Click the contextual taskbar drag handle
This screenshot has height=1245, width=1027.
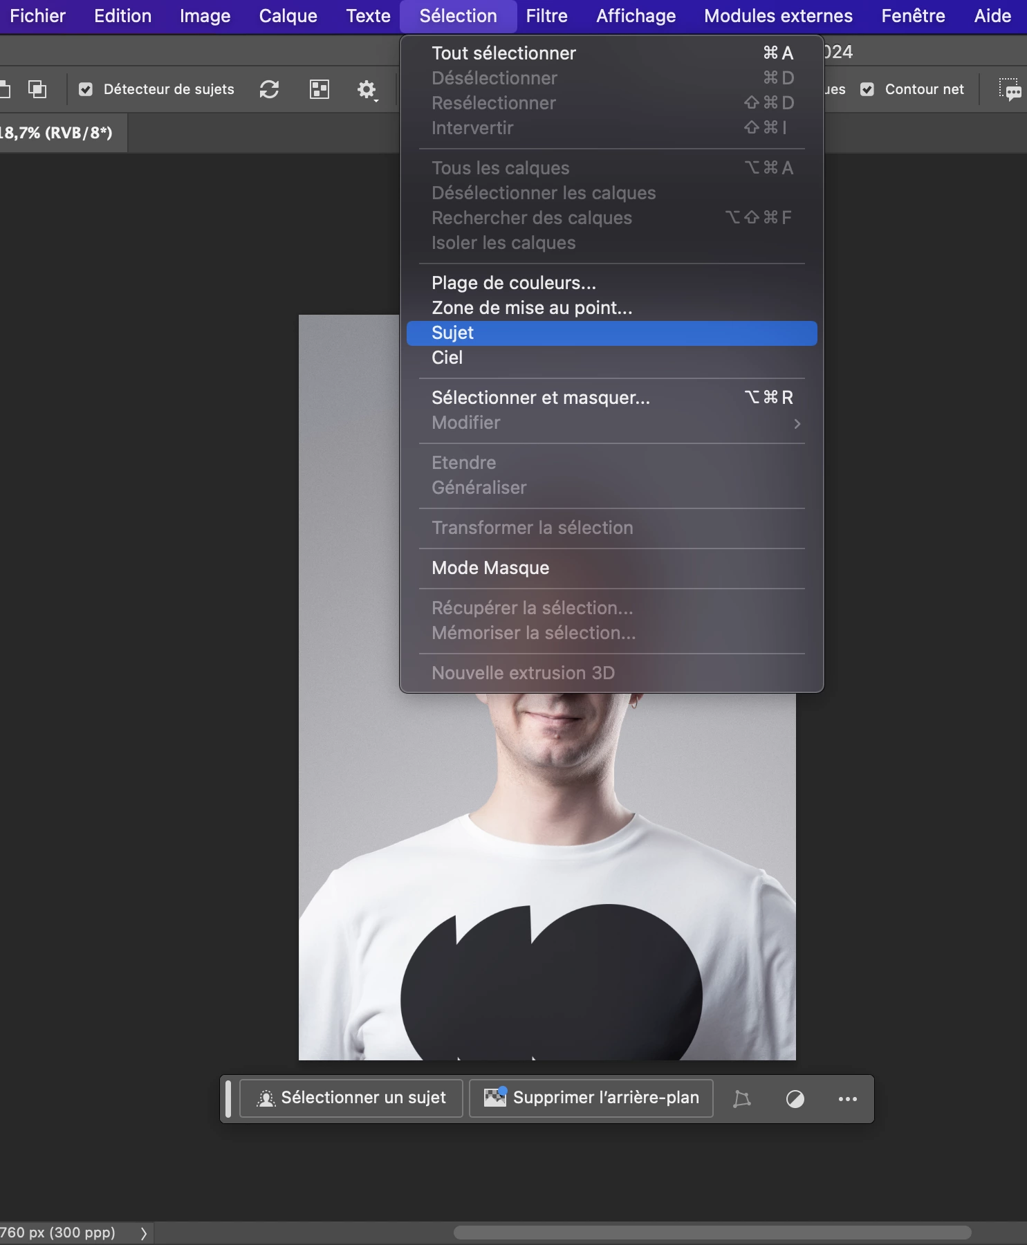click(228, 1098)
